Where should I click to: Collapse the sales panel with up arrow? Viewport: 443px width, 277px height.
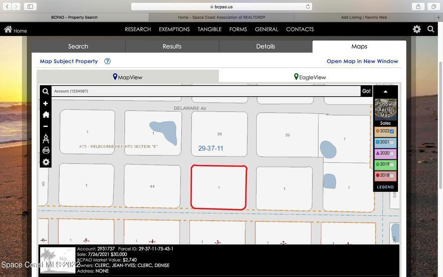click(385, 91)
